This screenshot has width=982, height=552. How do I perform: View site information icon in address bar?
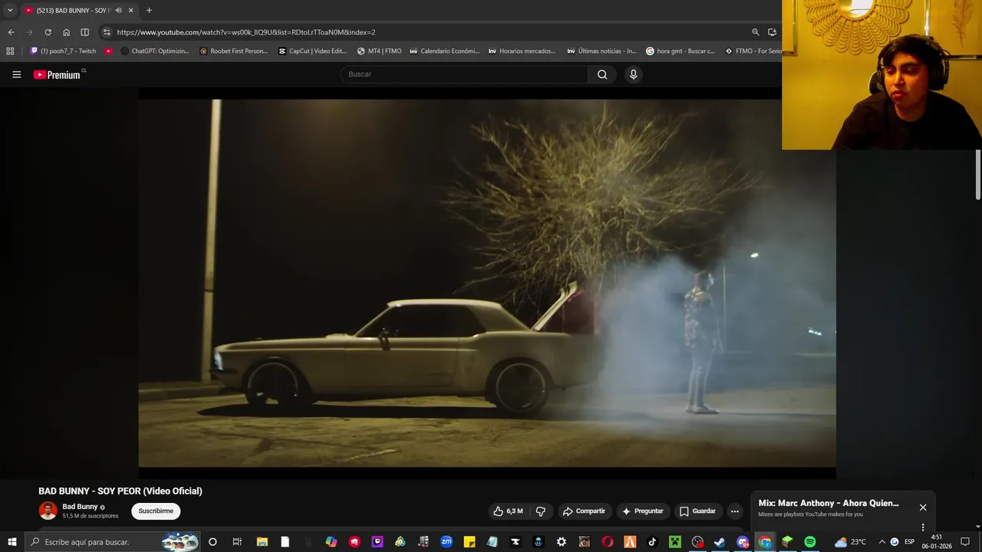(x=107, y=32)
